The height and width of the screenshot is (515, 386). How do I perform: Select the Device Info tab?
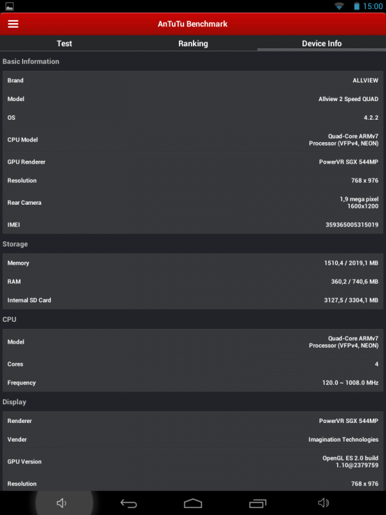click(322, 44)
